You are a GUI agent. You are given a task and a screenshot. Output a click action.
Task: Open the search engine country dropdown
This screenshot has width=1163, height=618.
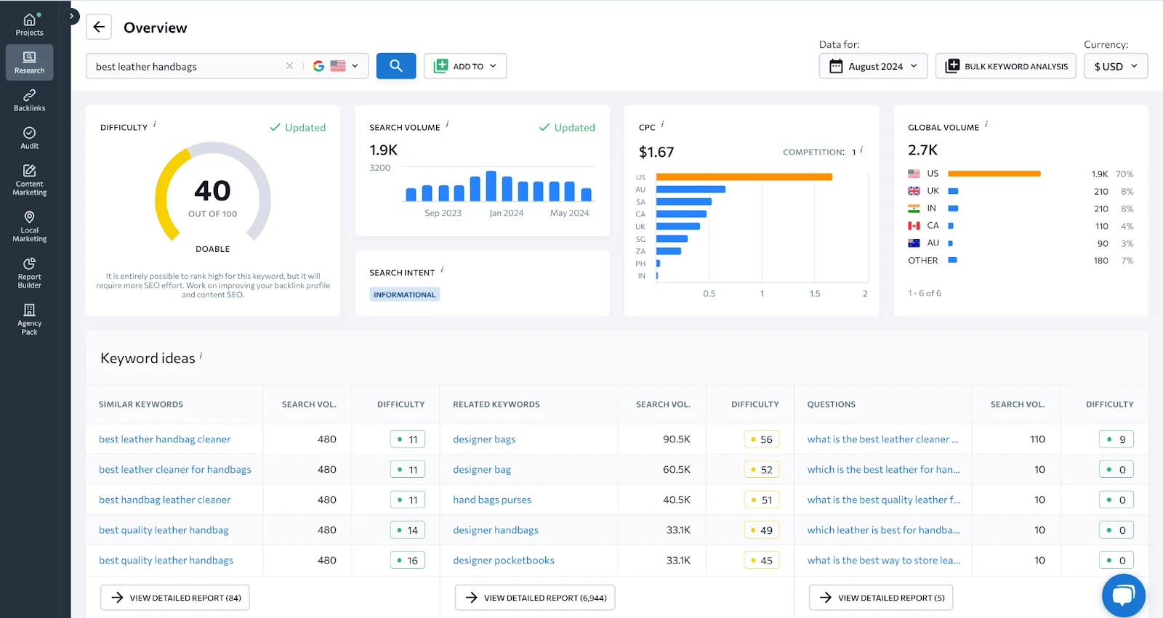[x=337, y=66]
